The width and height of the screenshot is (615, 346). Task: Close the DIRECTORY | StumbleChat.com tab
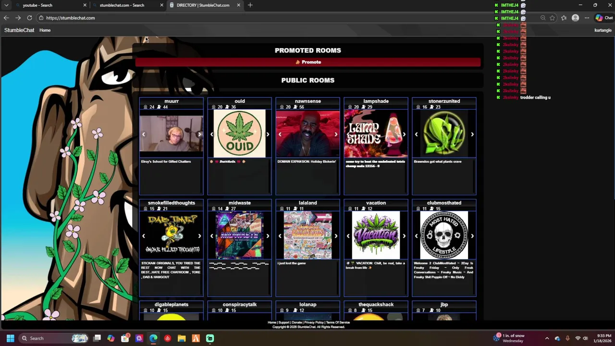point(239,5)
